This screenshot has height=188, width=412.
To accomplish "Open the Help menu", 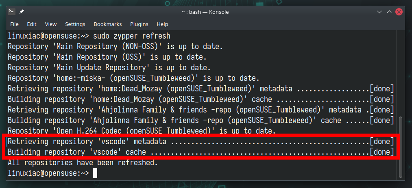I will click(162, 24).
